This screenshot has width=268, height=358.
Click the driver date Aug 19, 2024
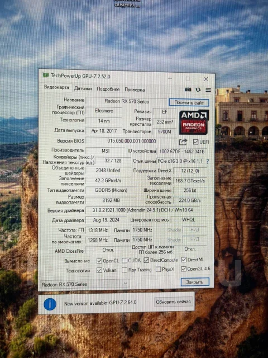106,220
